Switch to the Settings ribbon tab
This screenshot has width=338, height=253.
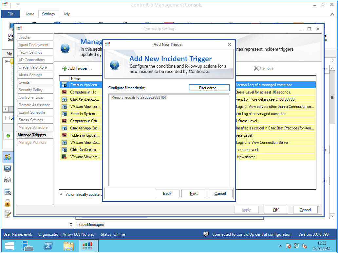pos(48,14)
